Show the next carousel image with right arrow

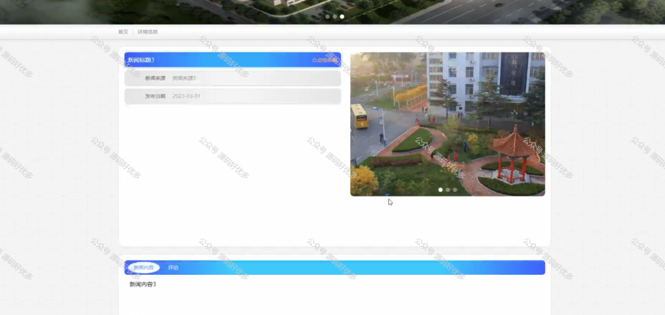(x=533, y=124)
